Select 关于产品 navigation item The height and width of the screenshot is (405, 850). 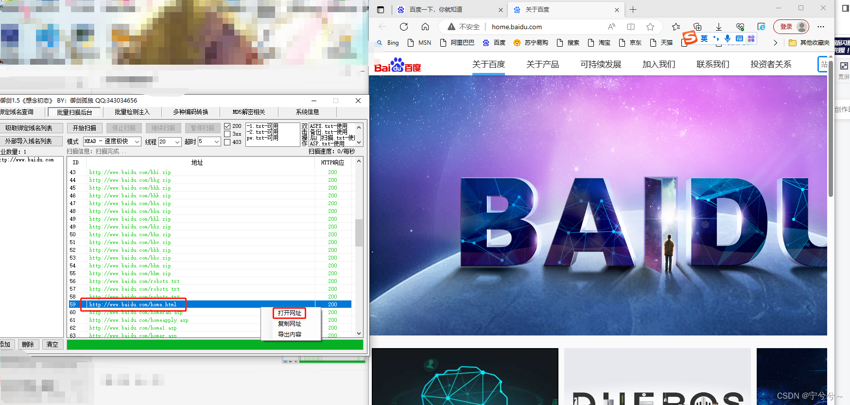[542, 64]
